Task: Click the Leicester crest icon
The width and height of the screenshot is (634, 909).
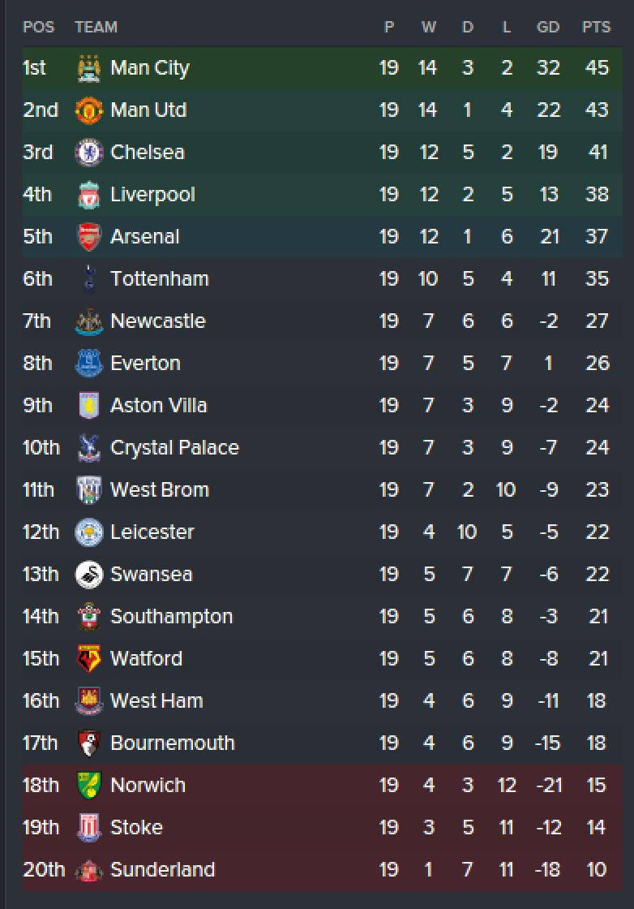Action: pyautogui.click(x=89, y=532)
